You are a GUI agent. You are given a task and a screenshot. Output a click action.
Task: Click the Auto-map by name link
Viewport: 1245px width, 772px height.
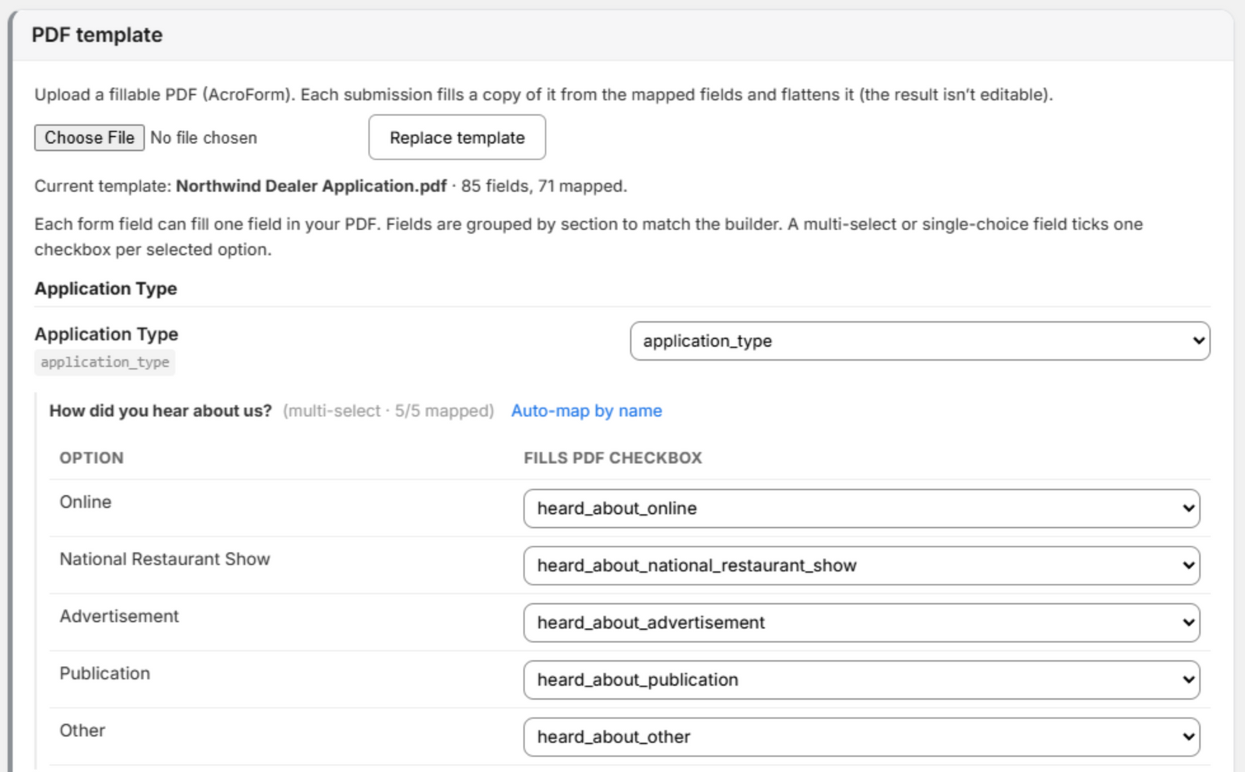point(587,410)
